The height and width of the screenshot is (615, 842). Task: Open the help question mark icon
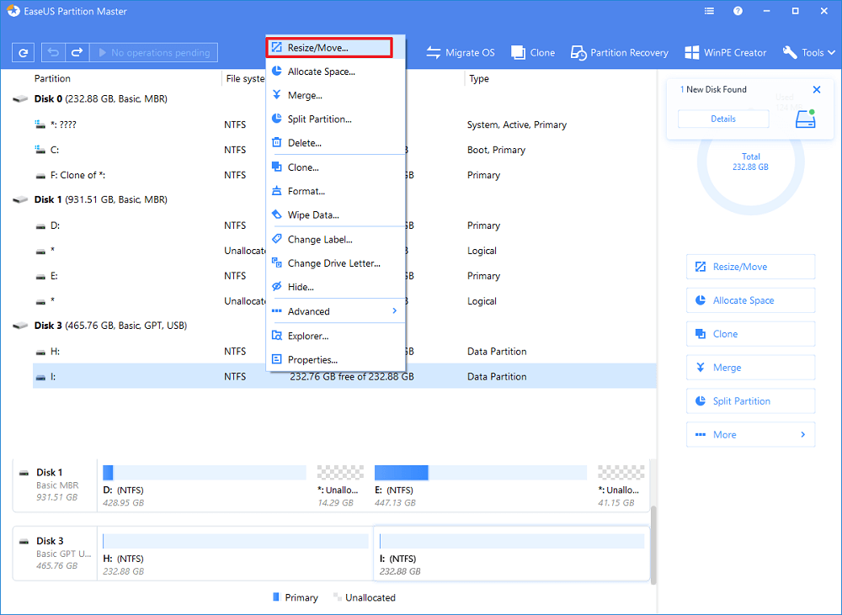[x=738, y=11]
